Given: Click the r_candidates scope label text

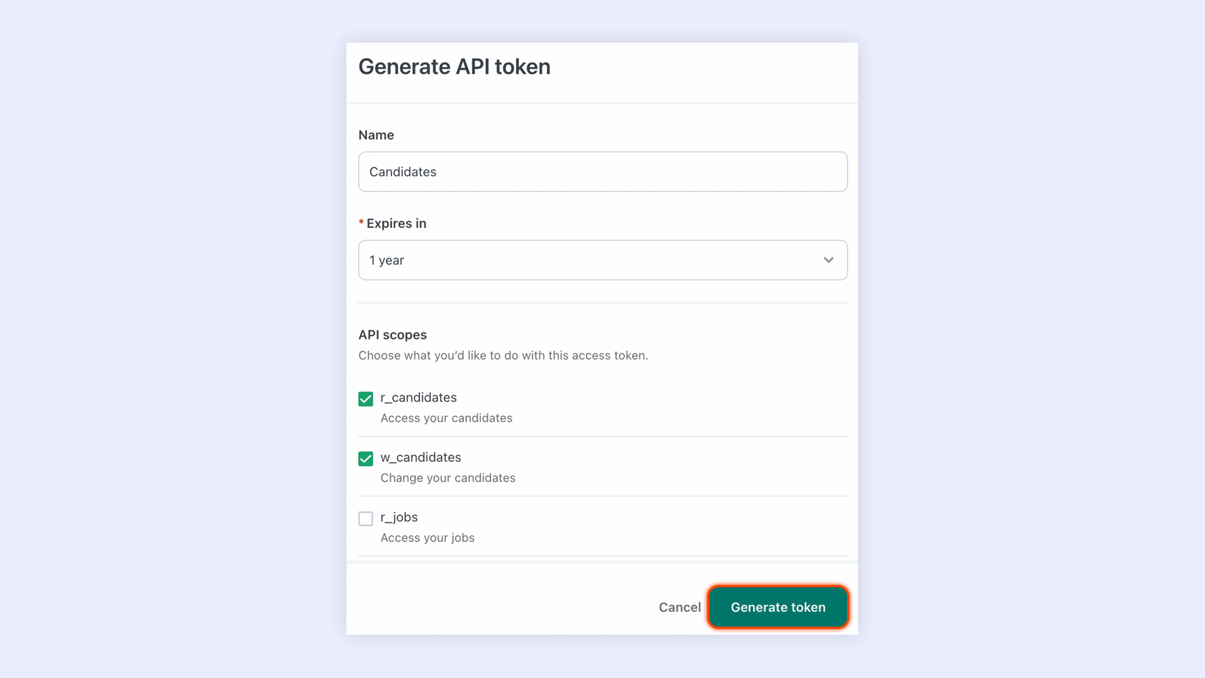Looking at the screenshot, I should 418,397.
